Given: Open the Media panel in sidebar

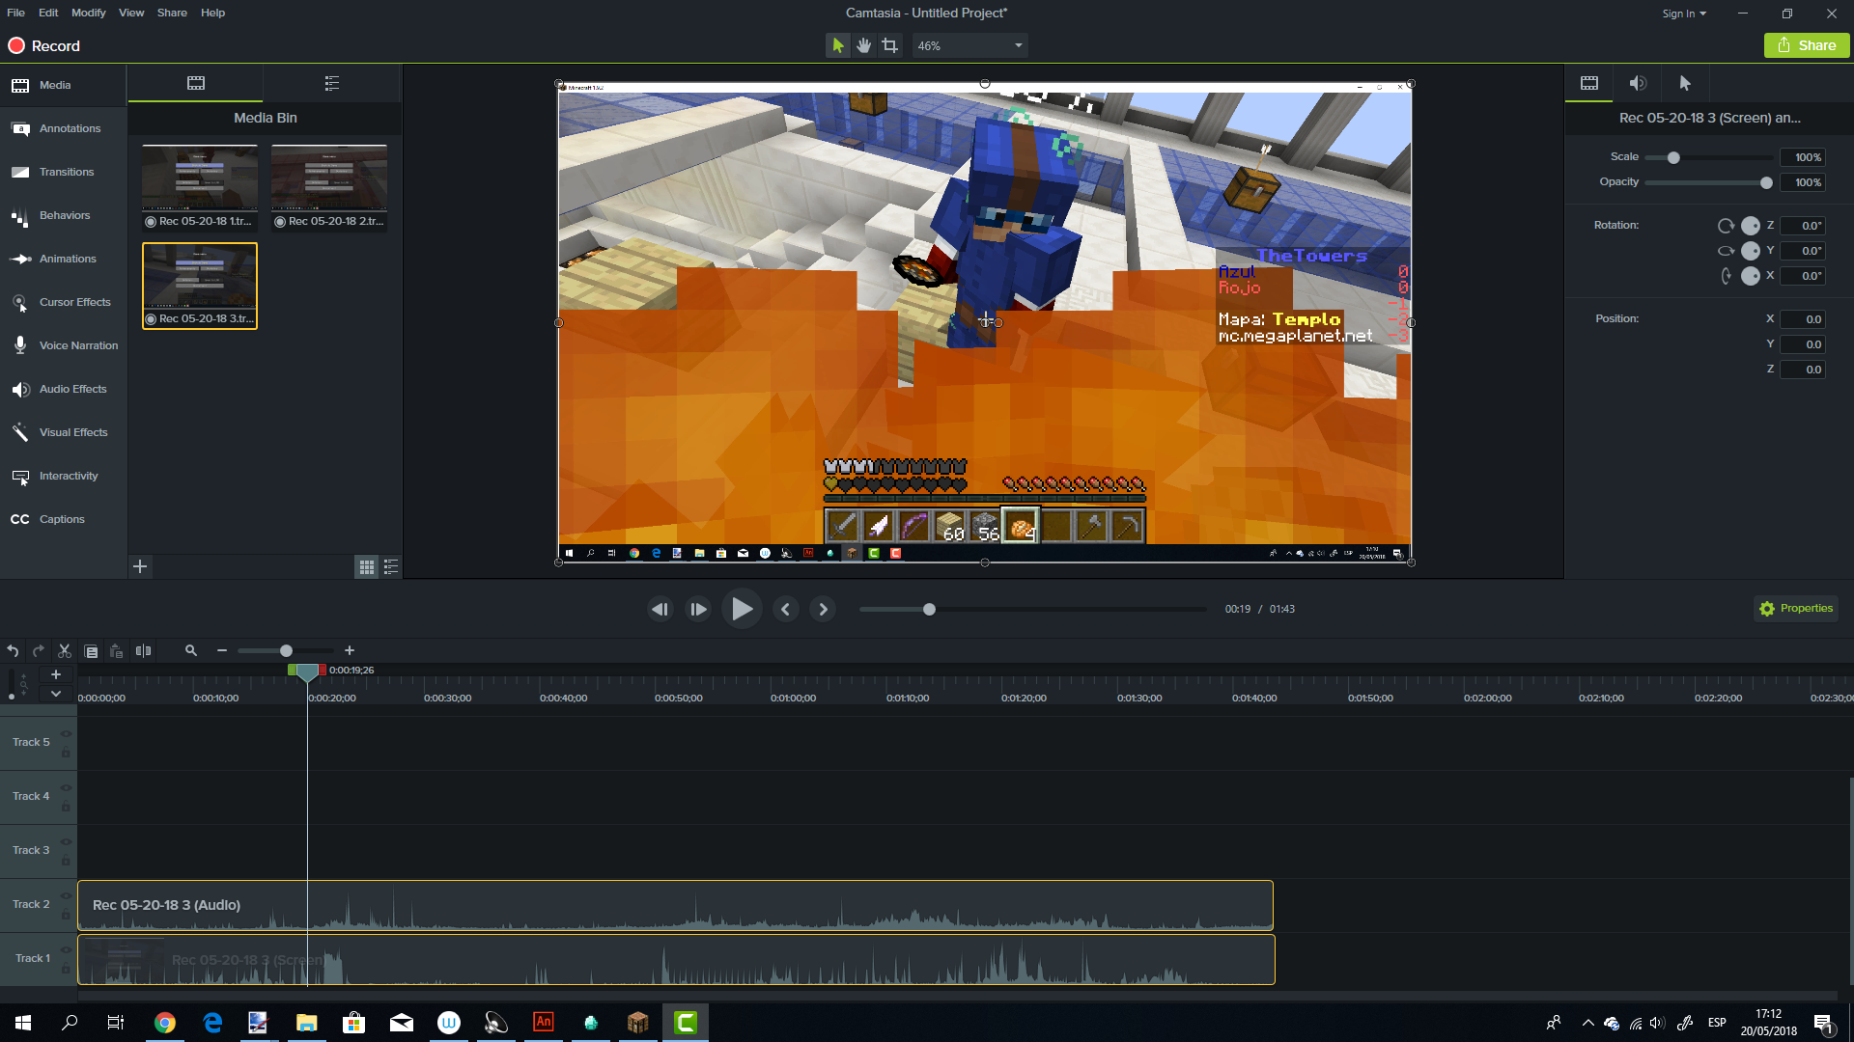Looking at the screenshot, I should pyautogui.click(x=63, y=85).
